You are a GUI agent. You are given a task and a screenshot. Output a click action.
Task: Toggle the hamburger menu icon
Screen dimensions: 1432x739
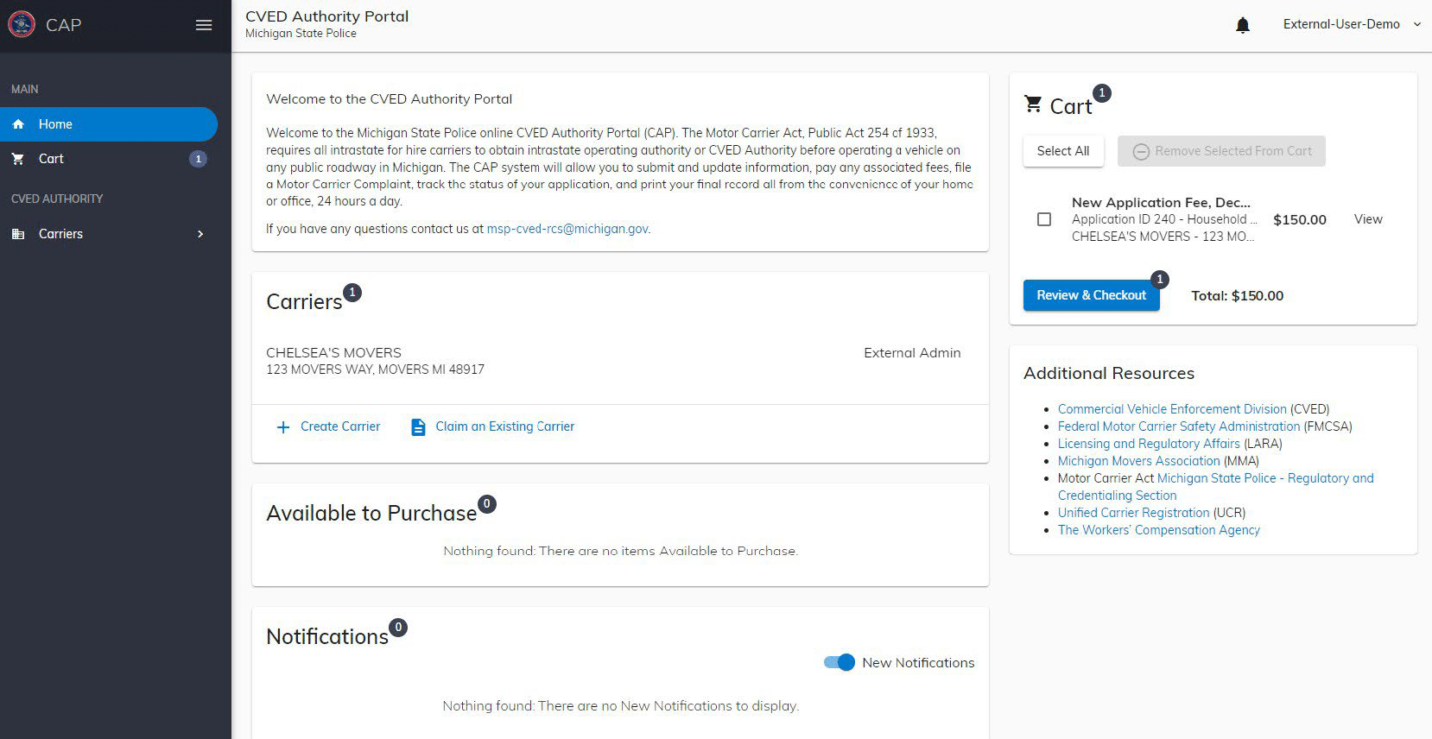pos(204,25)
